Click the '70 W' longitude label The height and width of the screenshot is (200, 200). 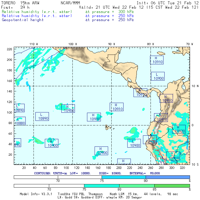point(189,44)
